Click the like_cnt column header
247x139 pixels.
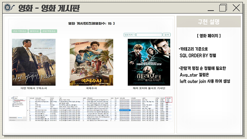(x=117, y=98)
